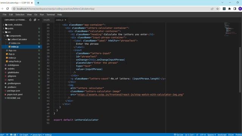The image size is (242, 136).
Task: Open README.md file
Action: point(14,98)
